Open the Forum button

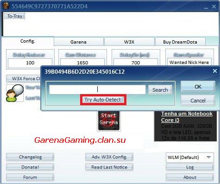click(30, 177)
